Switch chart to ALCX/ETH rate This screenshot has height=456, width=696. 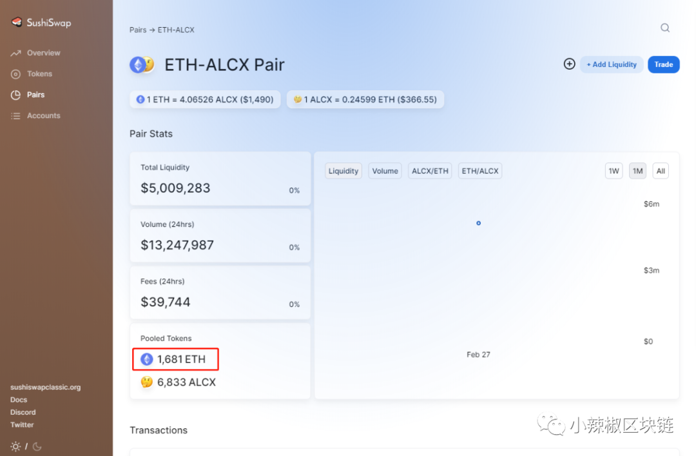pos(430,171)
